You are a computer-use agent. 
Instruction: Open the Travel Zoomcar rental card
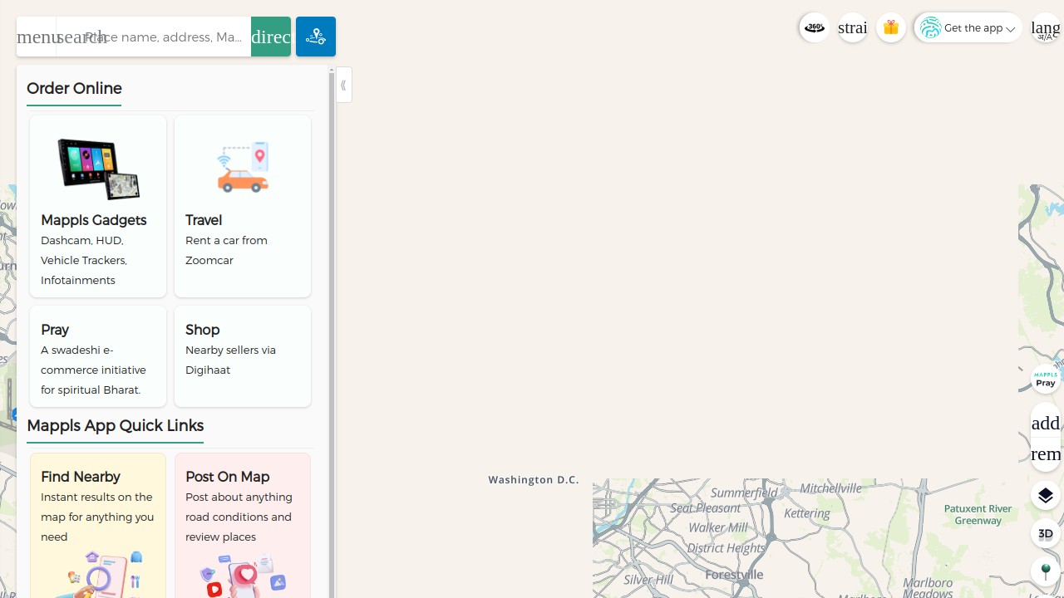(243, 206)
